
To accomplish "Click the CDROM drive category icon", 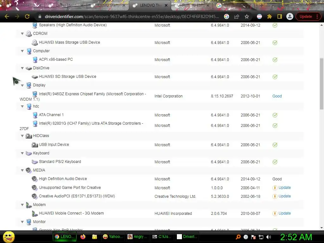I will click(x=29, y=34).
